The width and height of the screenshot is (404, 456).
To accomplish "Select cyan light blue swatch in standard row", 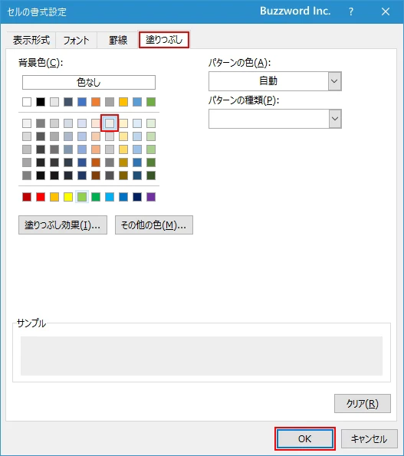I will (x=110, y=197).
